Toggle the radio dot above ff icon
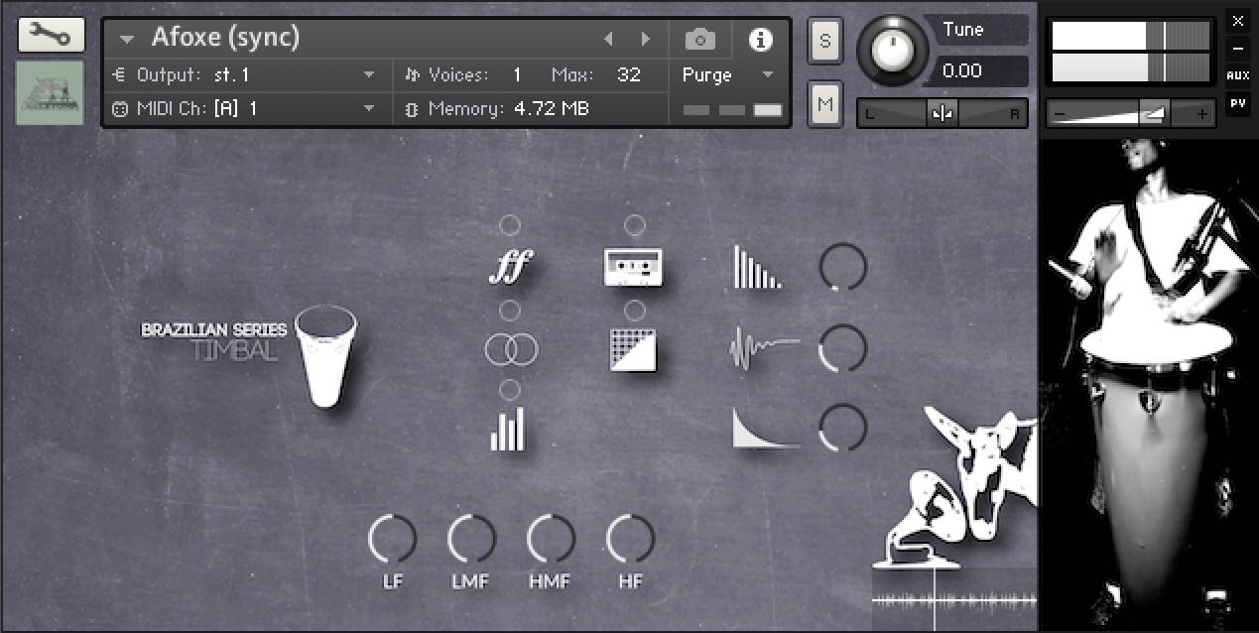Viewport: 1259px width, 633px height. [510, 225]
